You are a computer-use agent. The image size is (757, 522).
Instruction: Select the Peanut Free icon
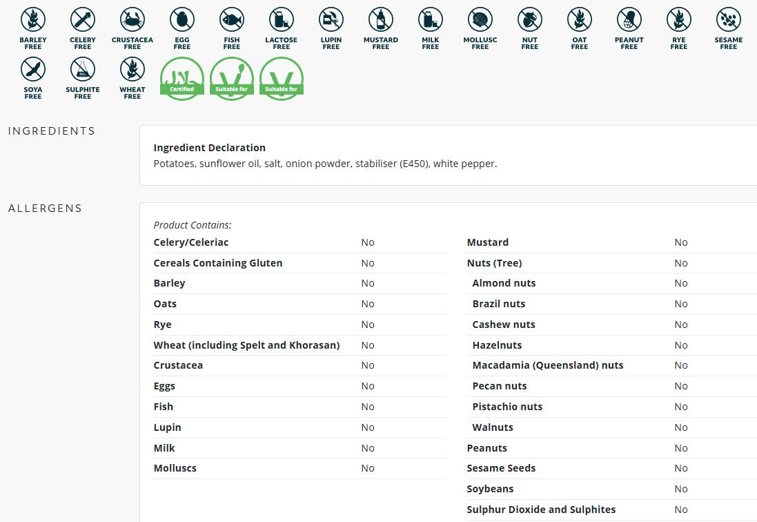pos(629,19)
